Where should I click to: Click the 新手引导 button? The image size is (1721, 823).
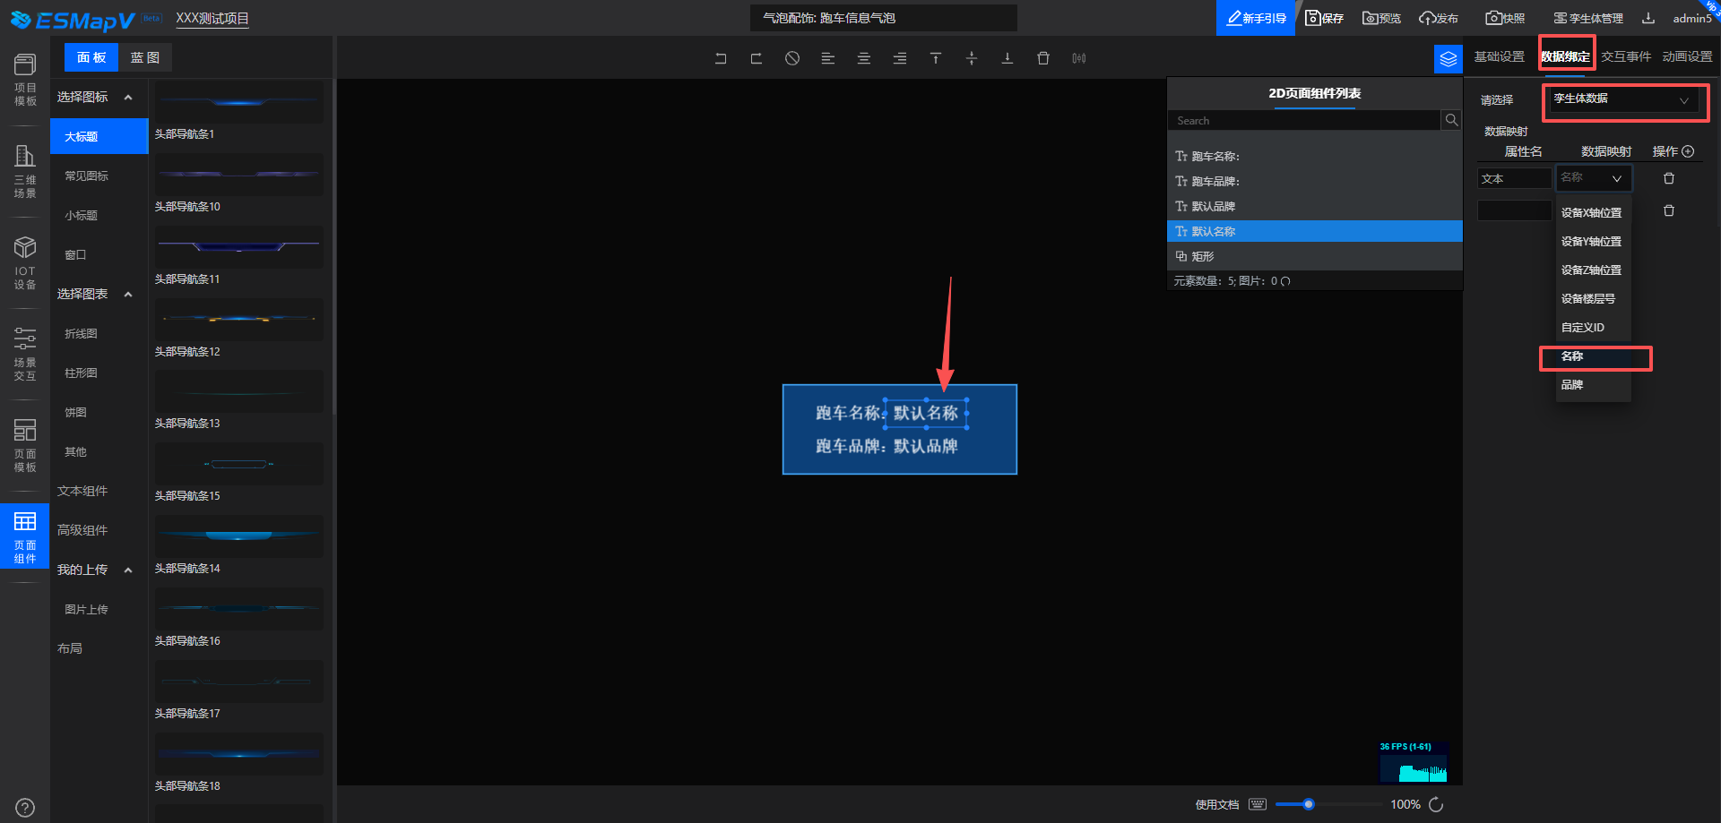tap(1256, 18)
